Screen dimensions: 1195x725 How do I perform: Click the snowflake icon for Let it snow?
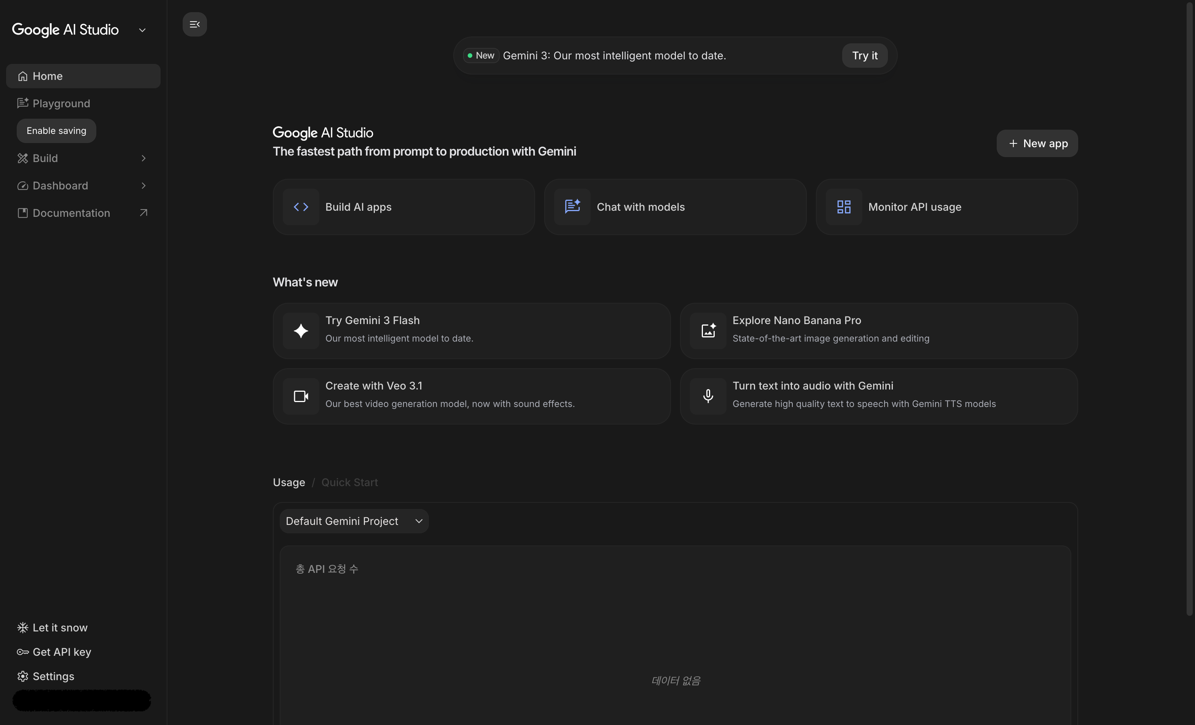[x=23, y=628]
